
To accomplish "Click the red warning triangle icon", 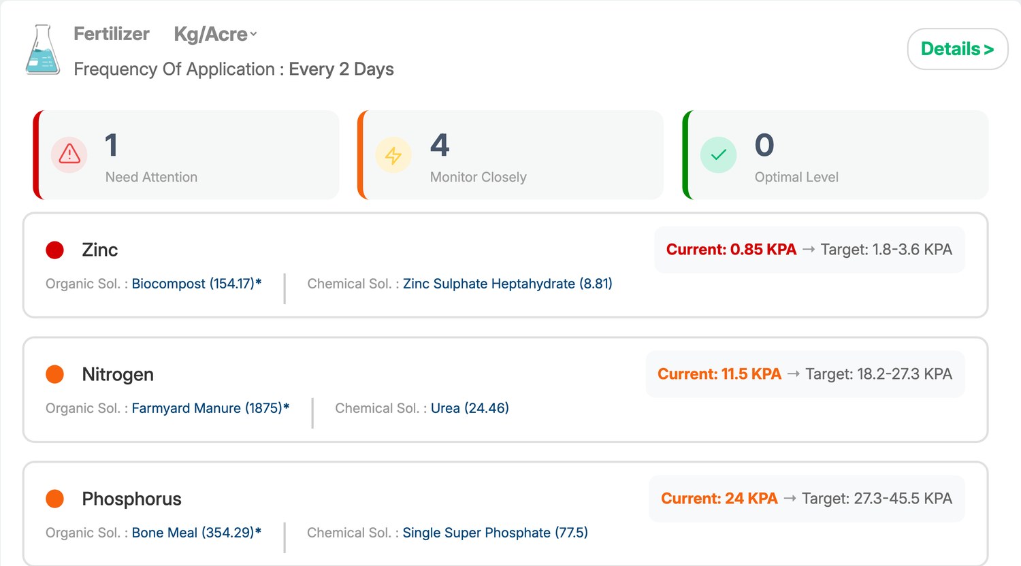I will (x=69, y=154).
